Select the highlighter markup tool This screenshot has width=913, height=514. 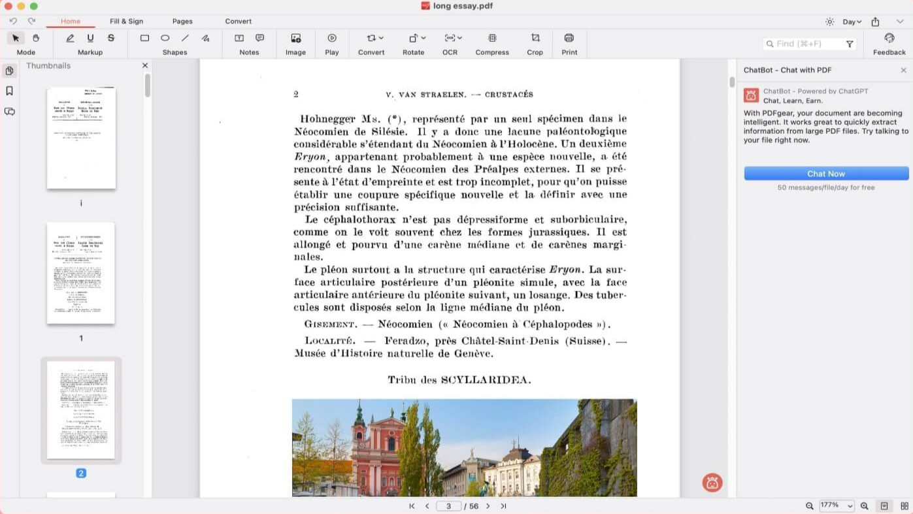pos(70,39)
